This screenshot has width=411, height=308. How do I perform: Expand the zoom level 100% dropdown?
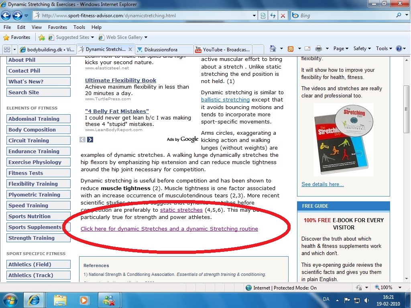[x=400, y=288]
